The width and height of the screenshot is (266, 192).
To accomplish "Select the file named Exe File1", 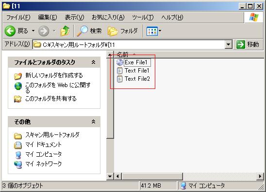I will click(136, 62).
